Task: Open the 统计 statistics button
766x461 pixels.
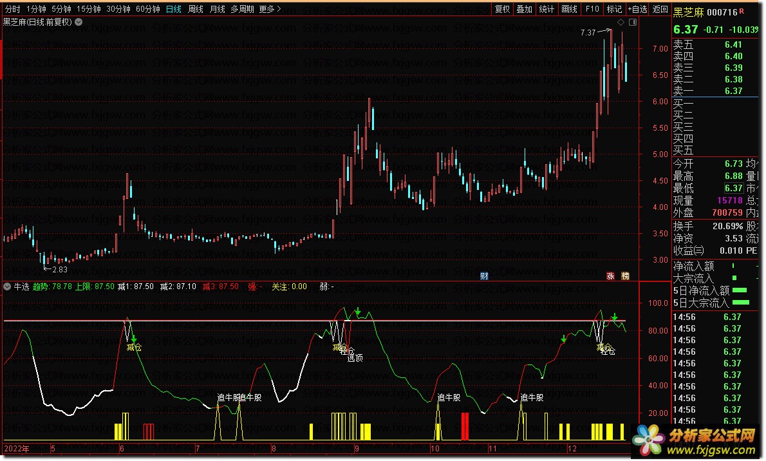Action: pyautogui.click(x=546, y=9)
